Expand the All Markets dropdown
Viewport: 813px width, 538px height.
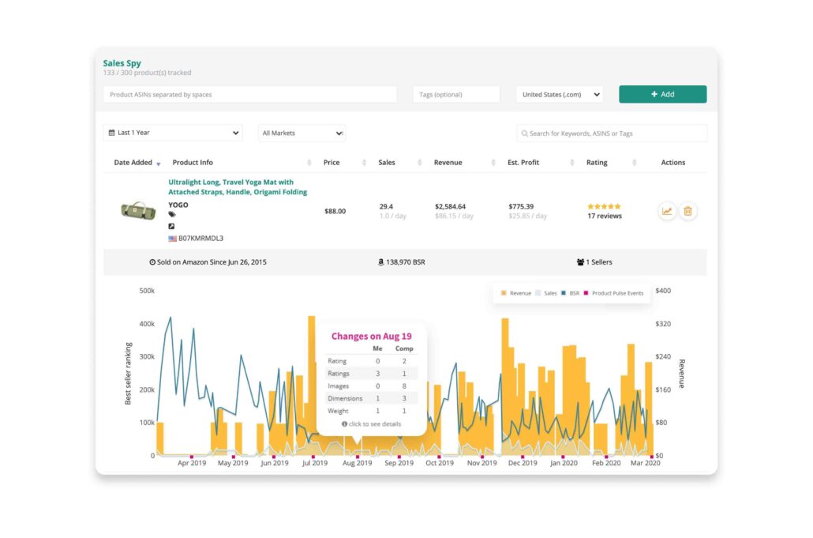point(302,134)
